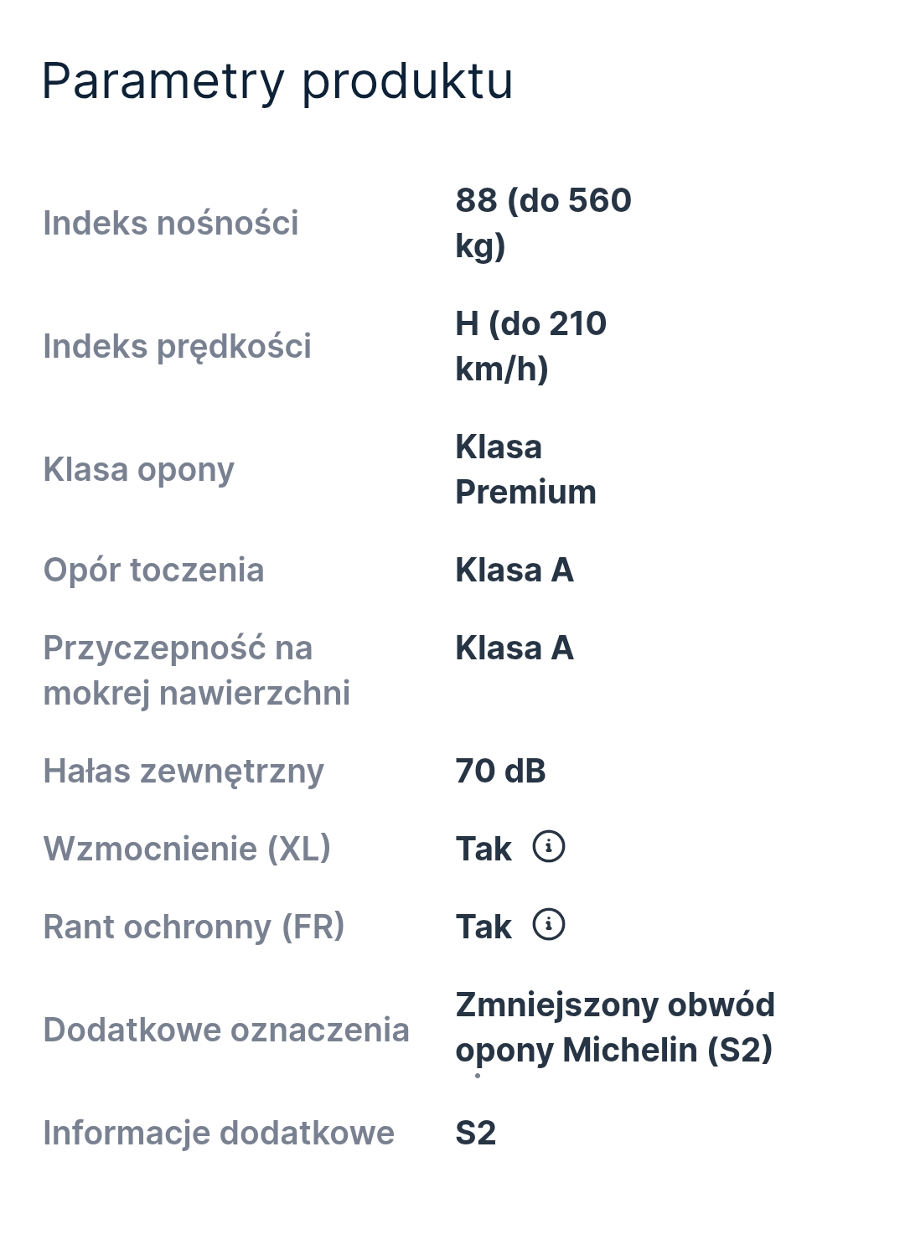This screenshot has width=905, height=1250.
Task: Select Zmniejszony obwód opony Michelin (S2) text
Action: (x=614, y=1027)
